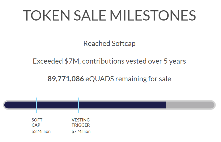Click "remaining for sale" text
Screen dimensions: 221x142
click(143, 79)
